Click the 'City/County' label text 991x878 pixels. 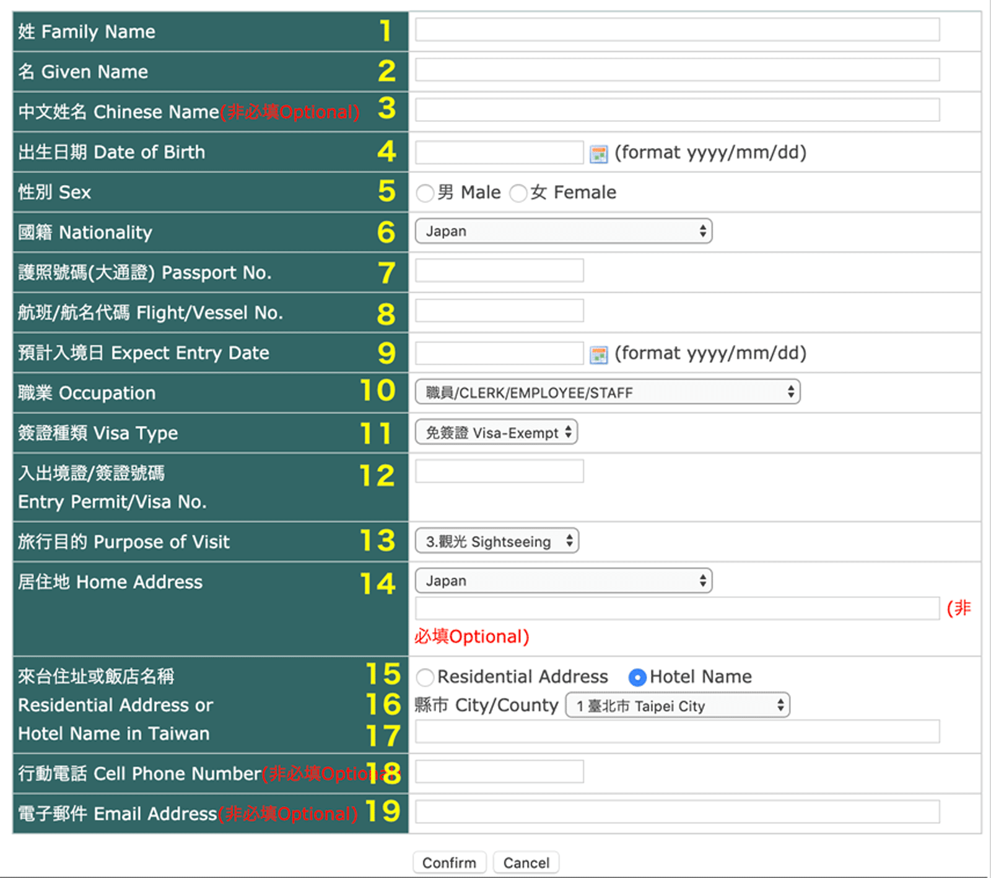tap(507, 705)
